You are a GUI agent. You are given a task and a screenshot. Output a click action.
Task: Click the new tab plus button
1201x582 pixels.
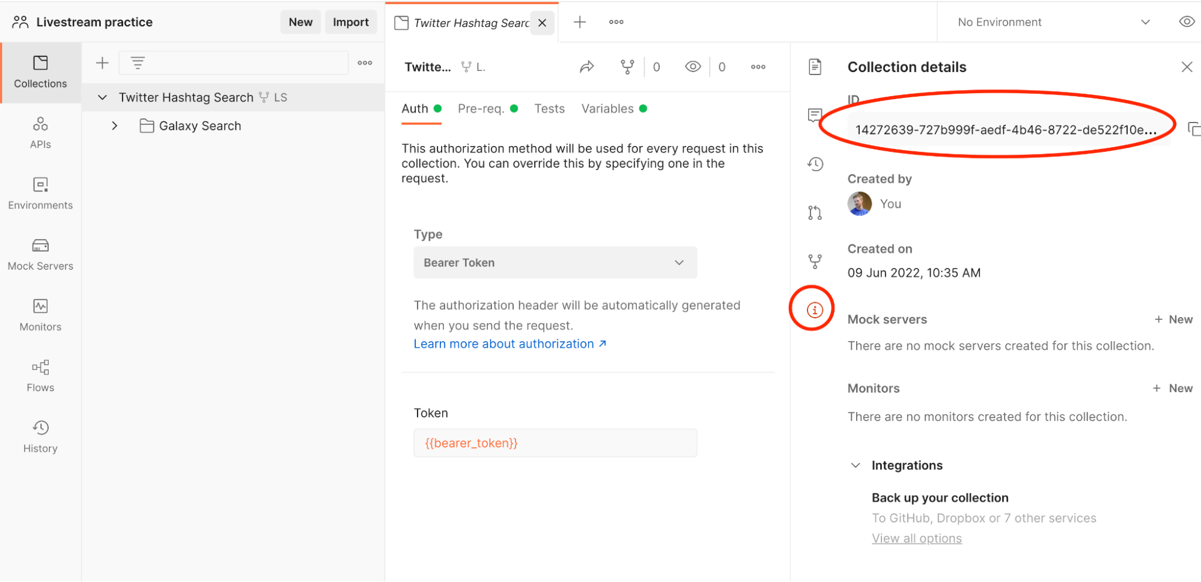pos(580,22)
